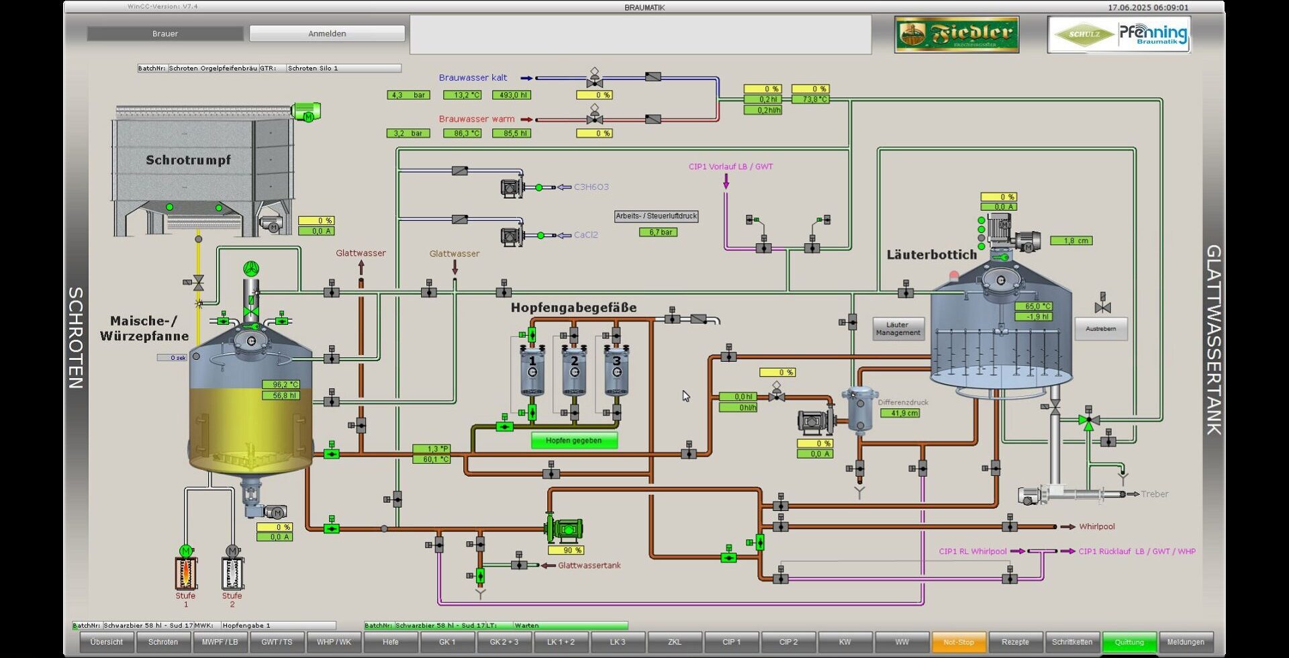1289x658 pixels.
Task: Toggle the Stufe 2 heating element
Action: click(x=232, y=573)
